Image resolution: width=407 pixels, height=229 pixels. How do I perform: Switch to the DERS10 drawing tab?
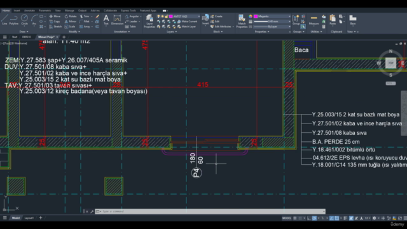click(x=27, y=37)
